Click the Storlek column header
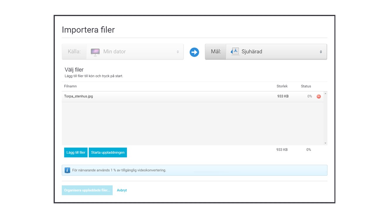Image resolution: width=389 pixels, height=218 pixels. click(x=282, y=86)
